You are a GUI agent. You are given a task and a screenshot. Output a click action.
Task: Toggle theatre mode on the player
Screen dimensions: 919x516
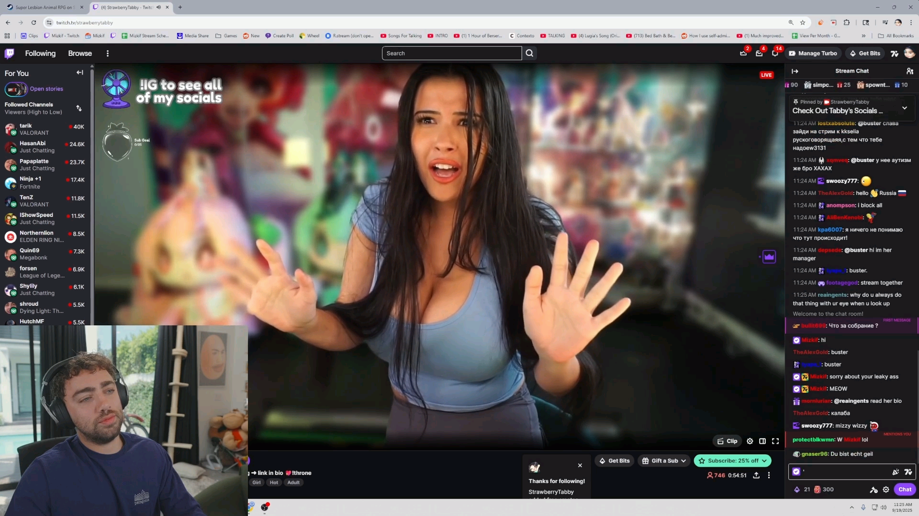click(762, 441)
